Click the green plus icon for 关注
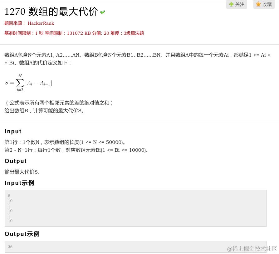Image resolution: width=279 pixels, height=254 pixels. pyautogui.click(x=231, y=4)
